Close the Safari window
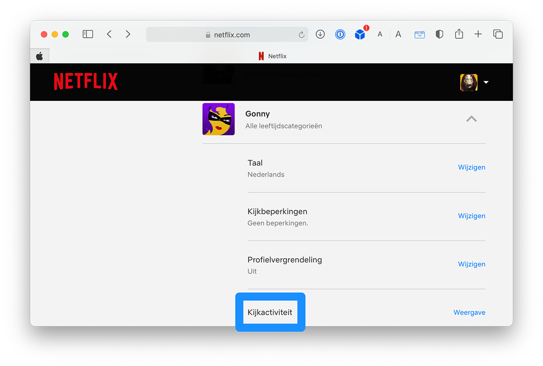The width and height of the screenshot is (543, 366). [x=44, y=34]
